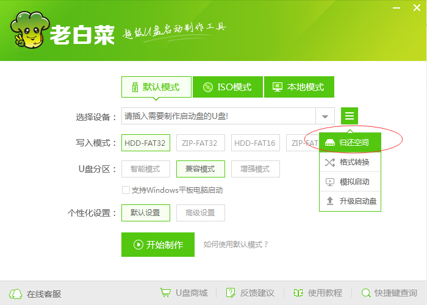Select HDD-FAT16 write mode
This screenshot has height=305, width=427.
256,143
